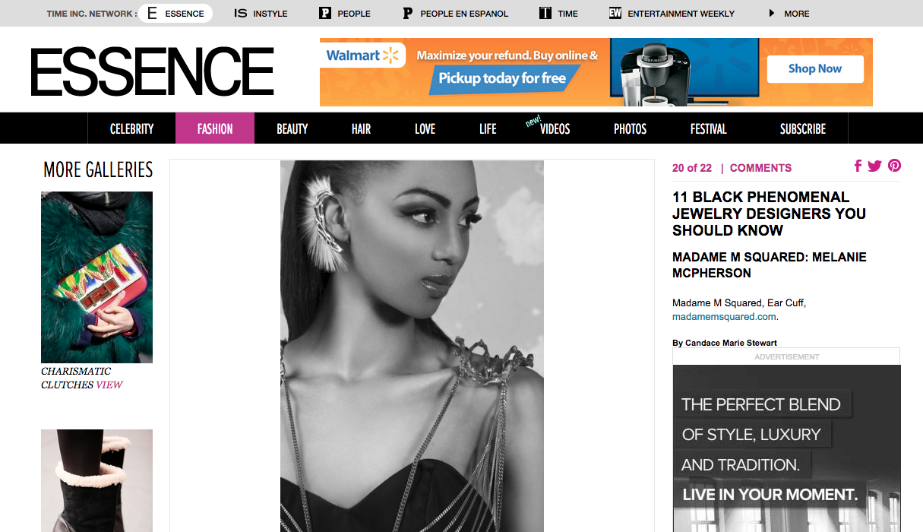
Task: Open the Live In Your Moment ad
Action: (x=787, y=448)
